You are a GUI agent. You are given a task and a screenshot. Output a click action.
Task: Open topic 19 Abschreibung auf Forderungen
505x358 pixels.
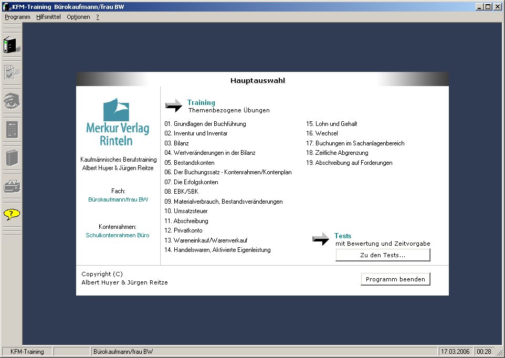(x=349, y=163)
